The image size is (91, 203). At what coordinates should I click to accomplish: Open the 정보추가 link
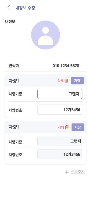pos(78,172)
